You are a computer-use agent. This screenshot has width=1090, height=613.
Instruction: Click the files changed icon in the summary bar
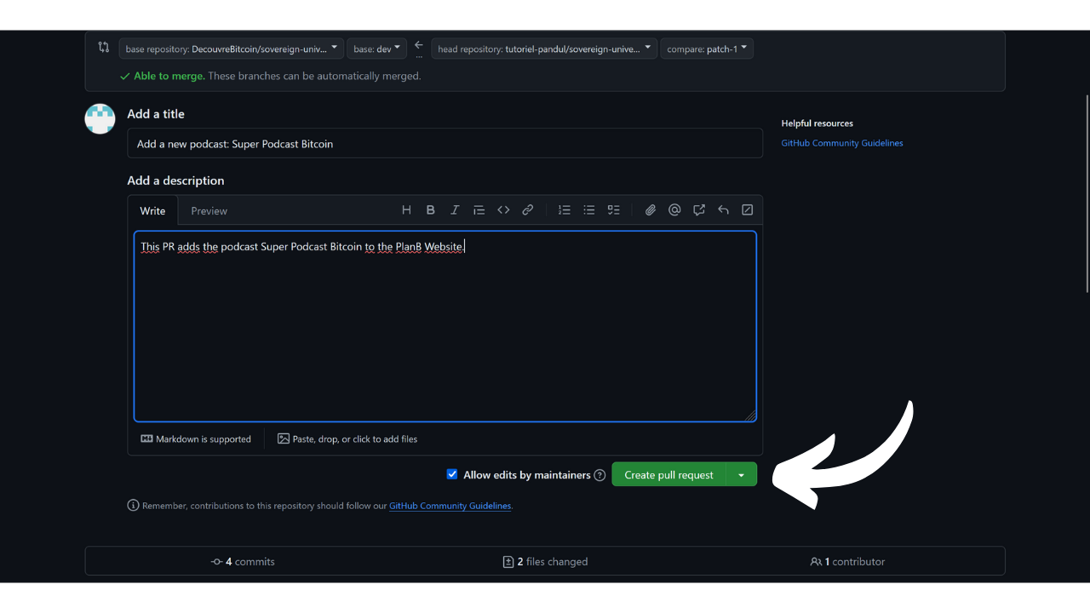click(x=508, y=562)
